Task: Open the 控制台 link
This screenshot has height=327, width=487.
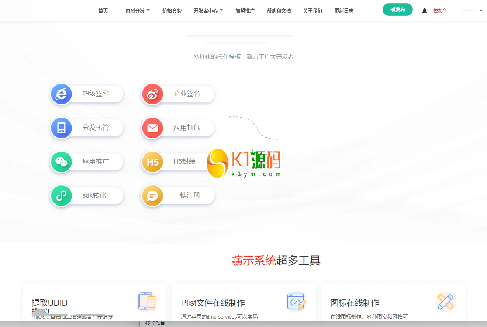Action: pyautogui.click(x=440, y=11)
